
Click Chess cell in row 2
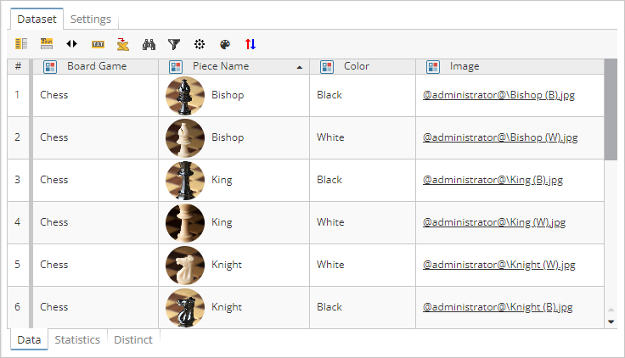pos(95,137)
